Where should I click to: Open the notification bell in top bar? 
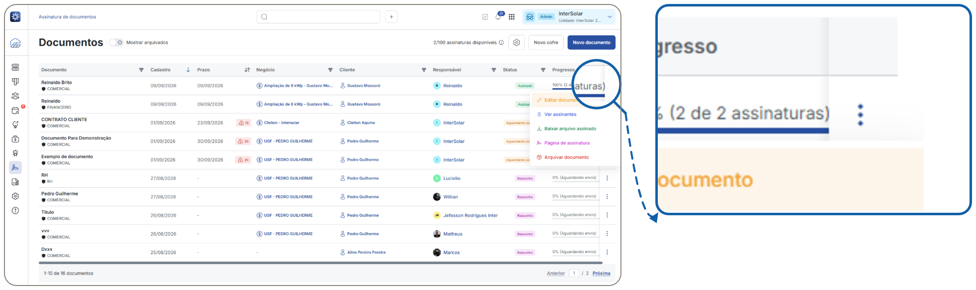click(x=498, y=17)
